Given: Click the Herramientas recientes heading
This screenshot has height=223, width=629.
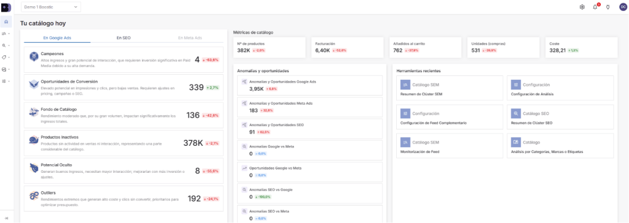Looking at the screenshot, I should pyautogui.click(x=418, y=71).
